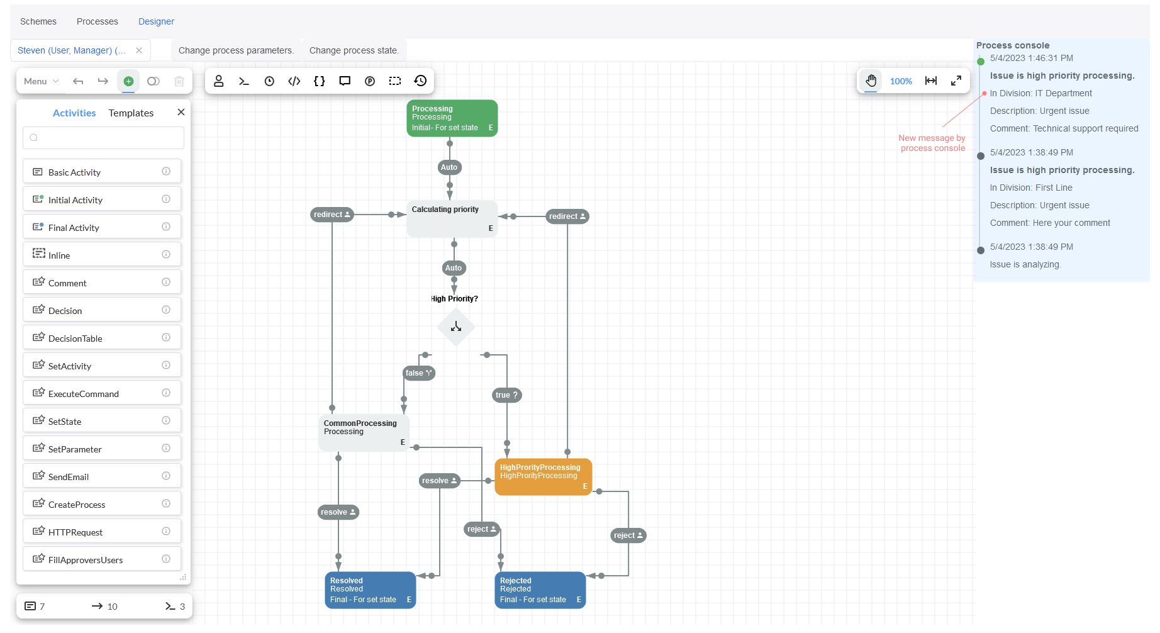1160x633 pixels.
Task: Open the Processes menu
Action: [98, 21]
